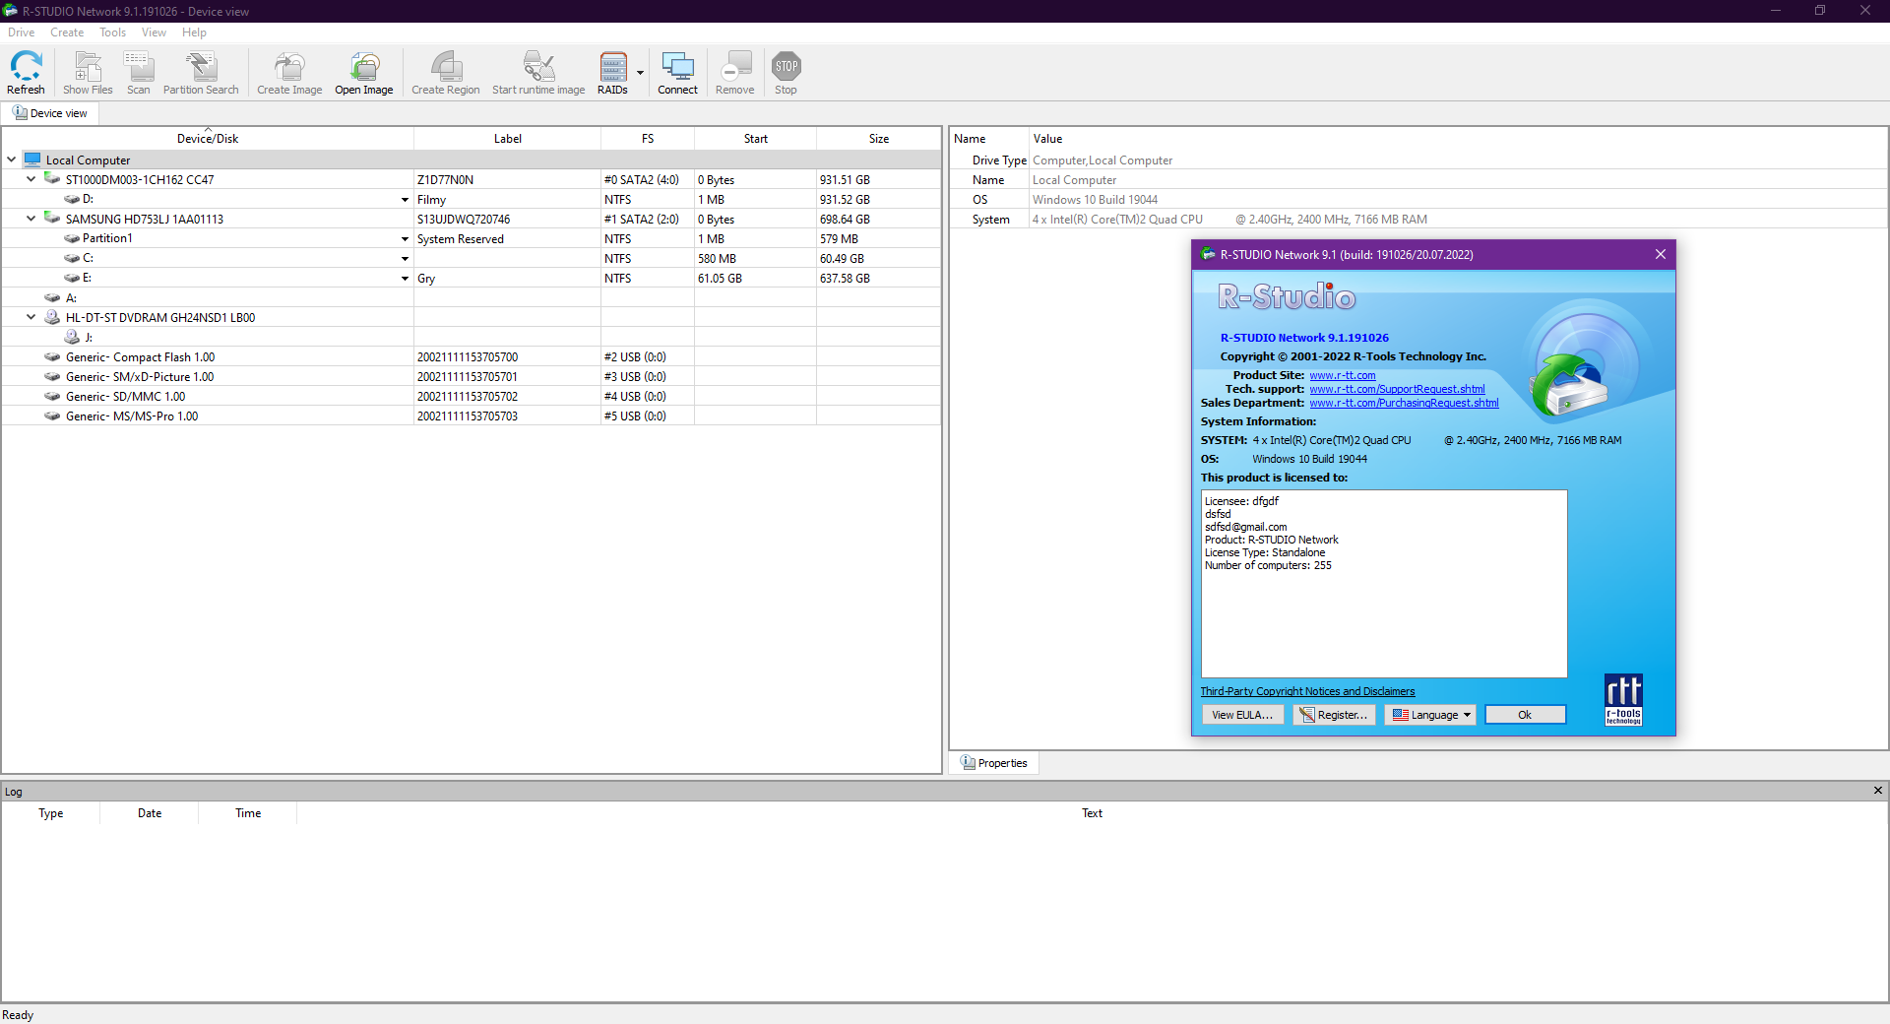Select the C: partition icon

pyautogui.click(x=72, y=258)
